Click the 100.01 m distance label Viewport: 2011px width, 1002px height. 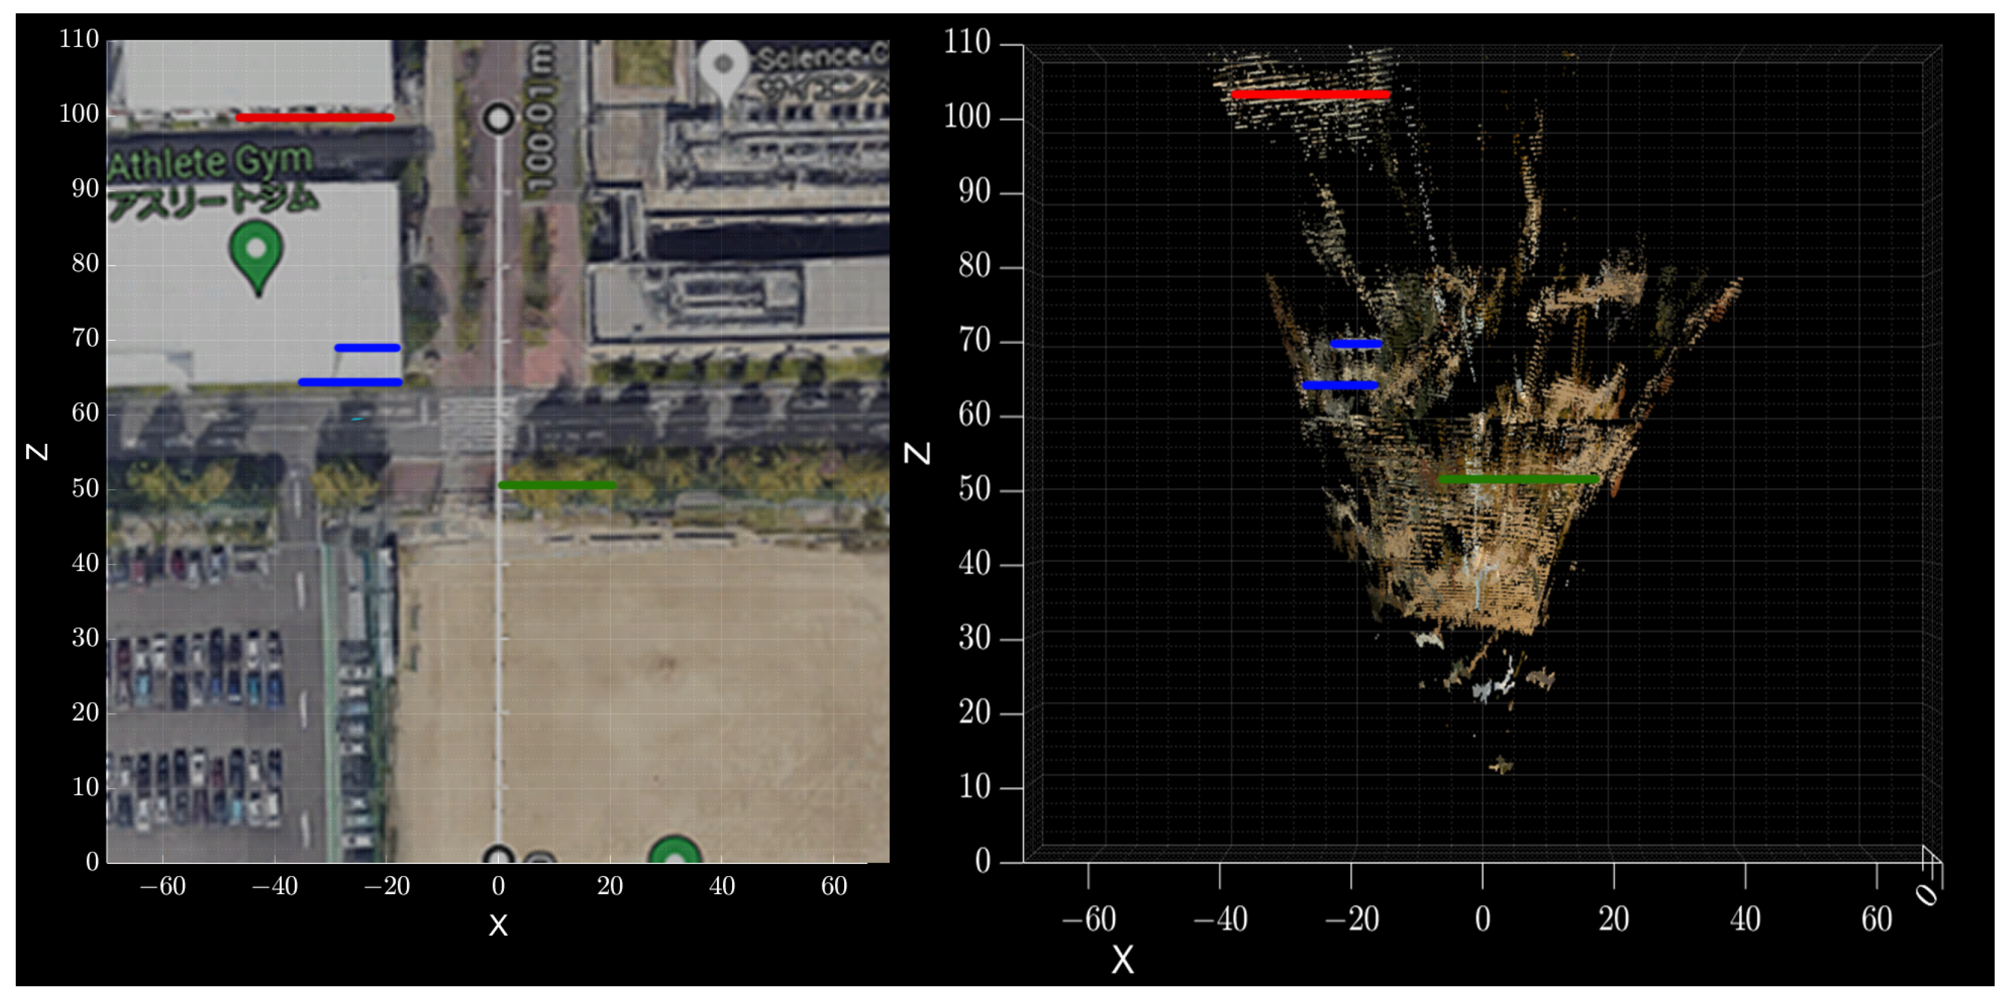[x=540, y=117]
